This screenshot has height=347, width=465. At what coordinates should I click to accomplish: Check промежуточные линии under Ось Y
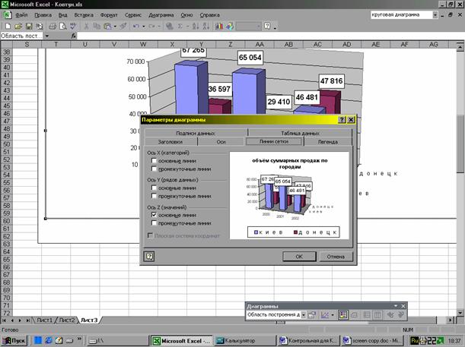154,196
